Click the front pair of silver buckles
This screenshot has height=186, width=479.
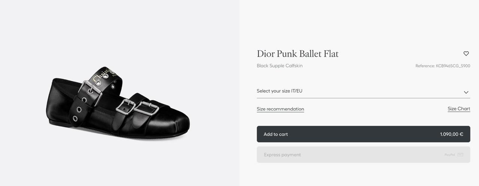[137, 107]
